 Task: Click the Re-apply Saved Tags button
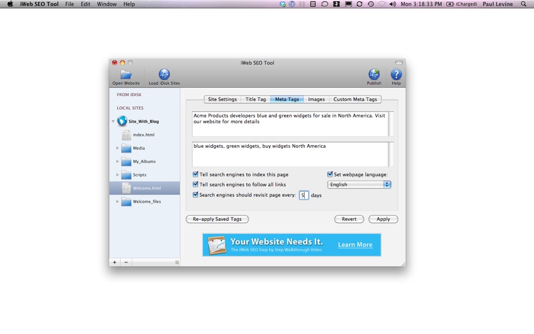pos(218,219)
